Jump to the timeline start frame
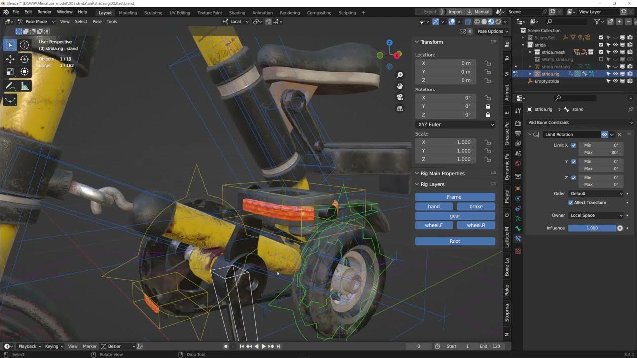The image size is (637, 358). click(242, 346)
